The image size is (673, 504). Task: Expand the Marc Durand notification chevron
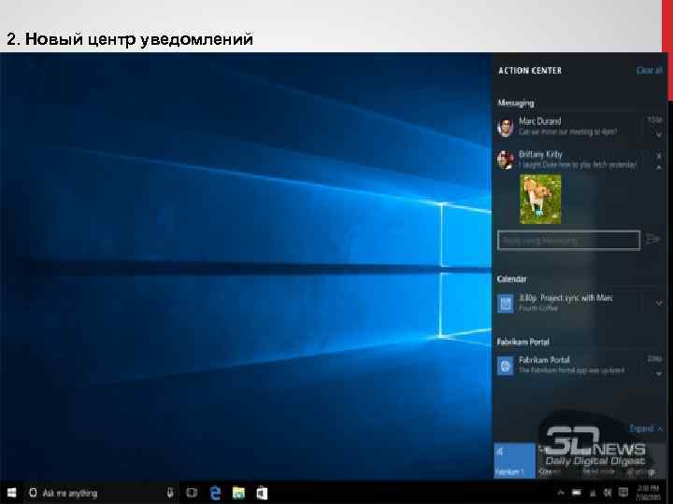(x=659, y=135)
